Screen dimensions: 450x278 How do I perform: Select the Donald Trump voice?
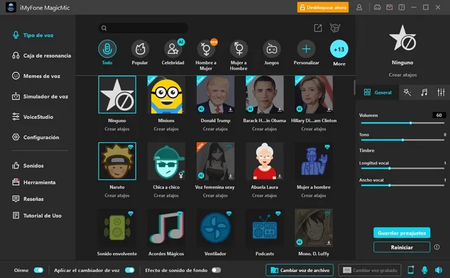point(215,95)
